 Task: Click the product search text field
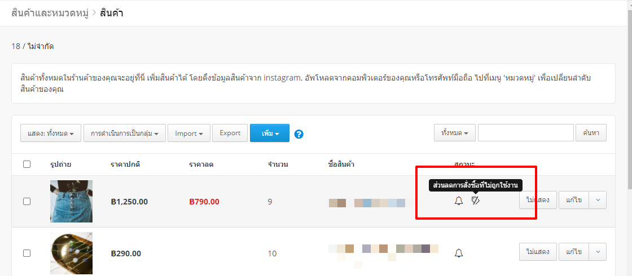point(525,133)
